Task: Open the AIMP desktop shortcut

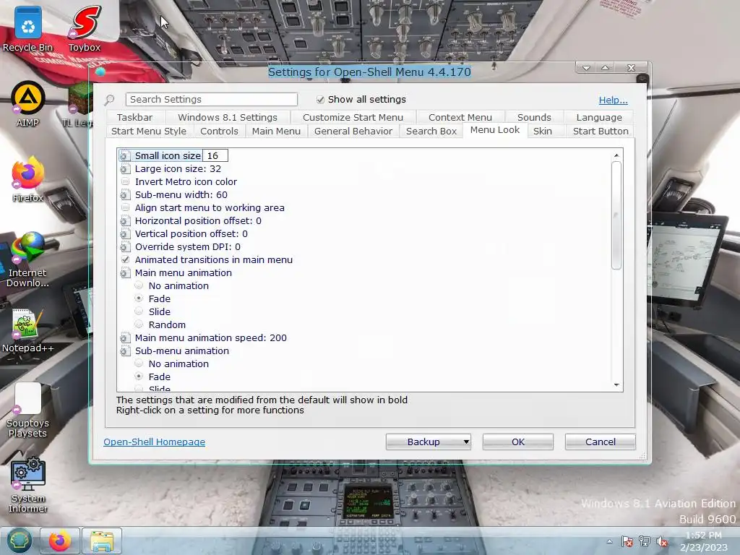Action: coord(28,104)
